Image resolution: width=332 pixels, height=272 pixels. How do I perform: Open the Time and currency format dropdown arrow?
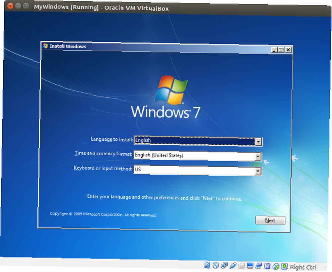pos(258,157)
